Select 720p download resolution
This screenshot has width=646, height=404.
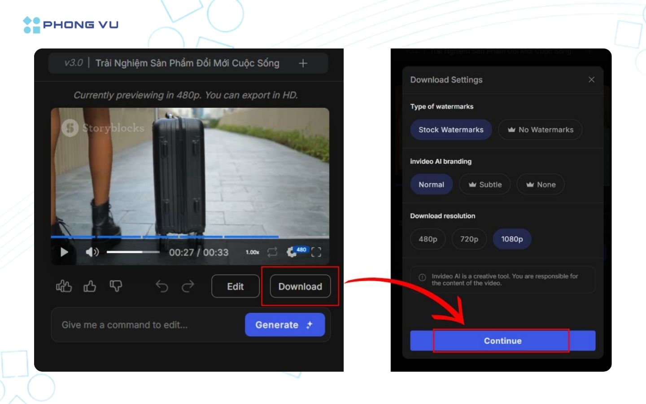click(x=469, y=239)
